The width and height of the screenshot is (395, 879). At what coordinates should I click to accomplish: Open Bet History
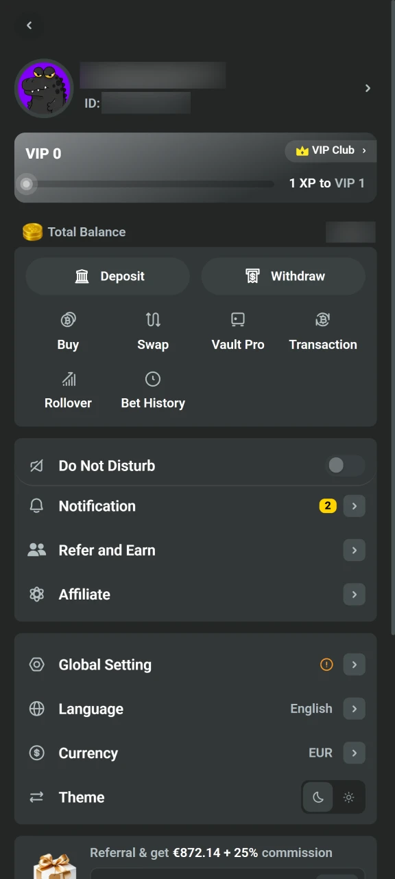click(x=153, y=378)
